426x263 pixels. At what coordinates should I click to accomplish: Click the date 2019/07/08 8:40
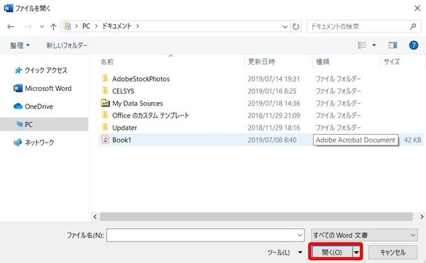(x=272, y=140)
